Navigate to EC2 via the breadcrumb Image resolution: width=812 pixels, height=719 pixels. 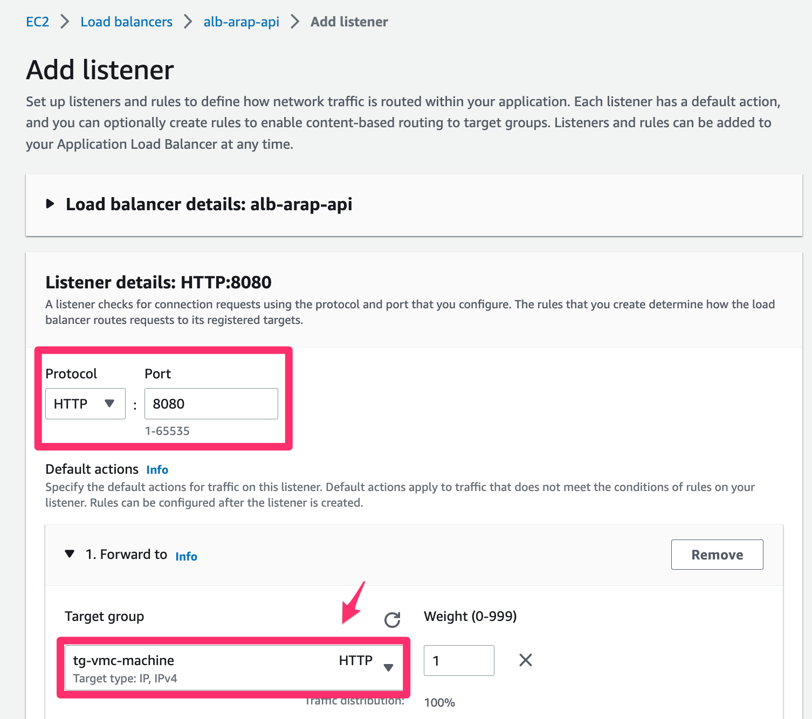tap(37, 22)
